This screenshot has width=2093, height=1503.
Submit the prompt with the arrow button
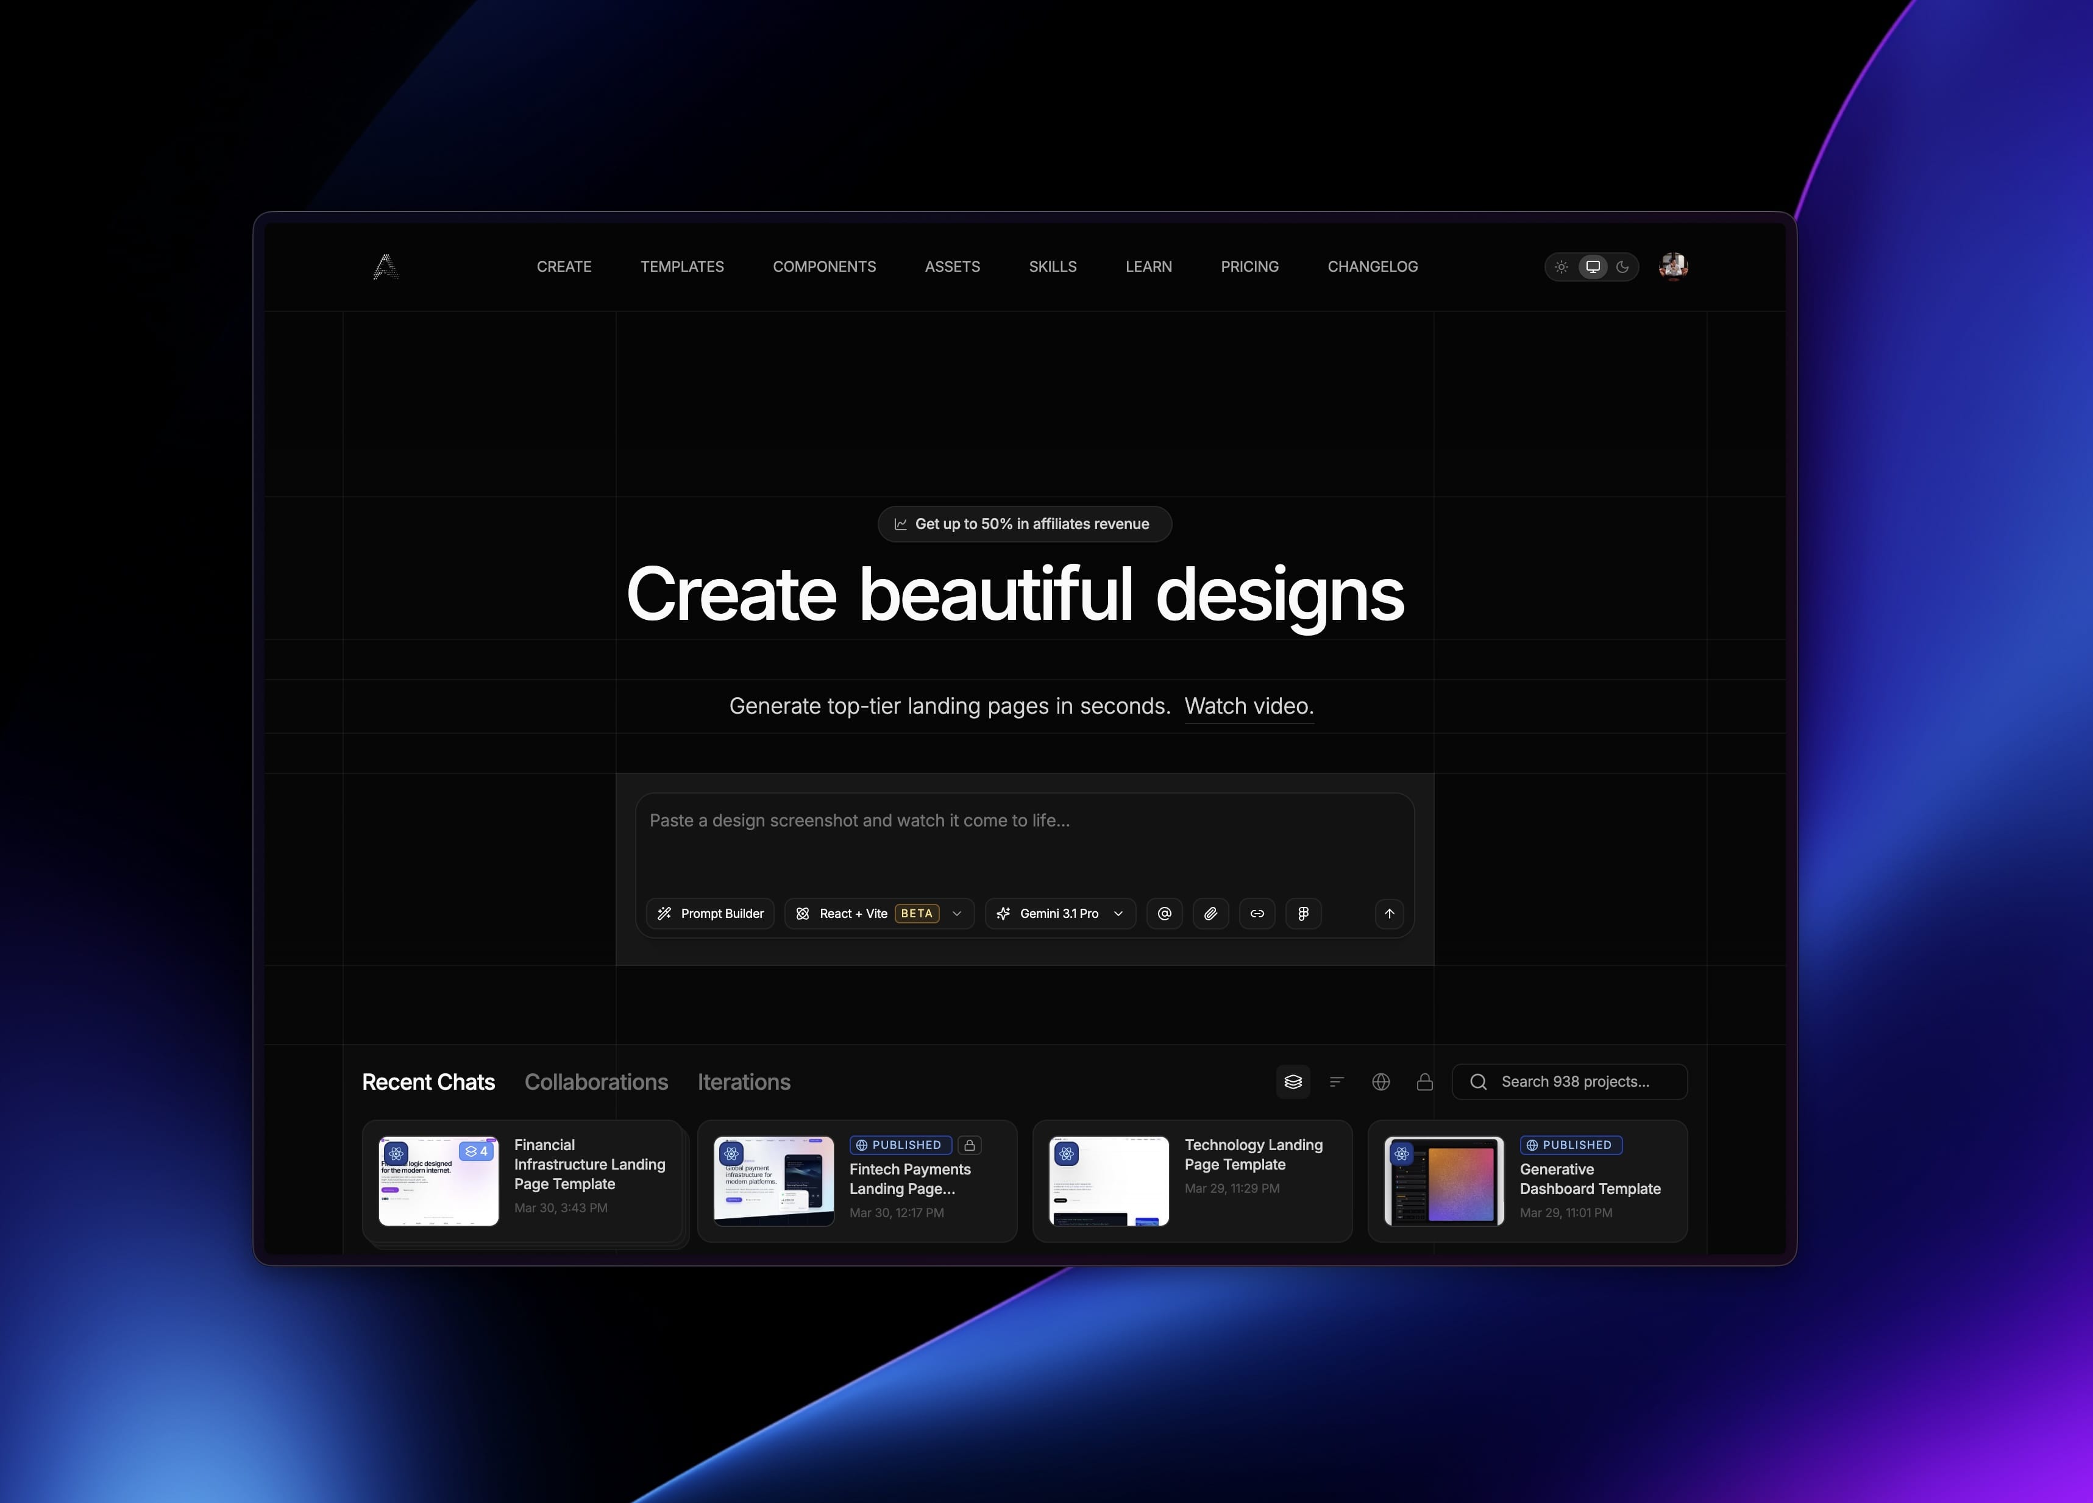[1389, 914]
